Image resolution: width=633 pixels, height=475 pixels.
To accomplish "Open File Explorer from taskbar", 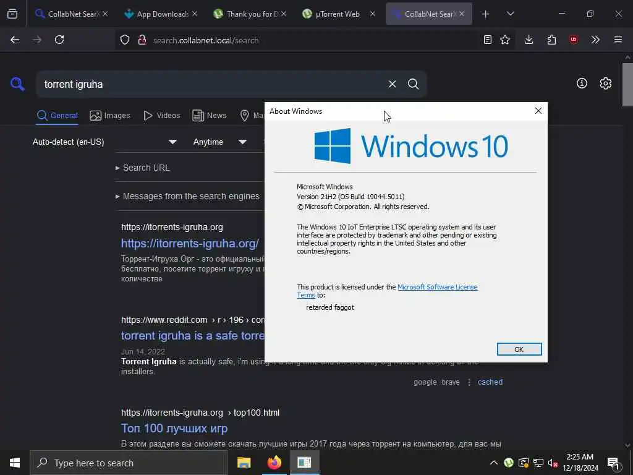I will coord(244,463).
